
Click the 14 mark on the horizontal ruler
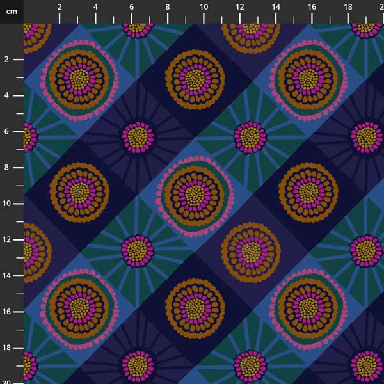point(275,7)
